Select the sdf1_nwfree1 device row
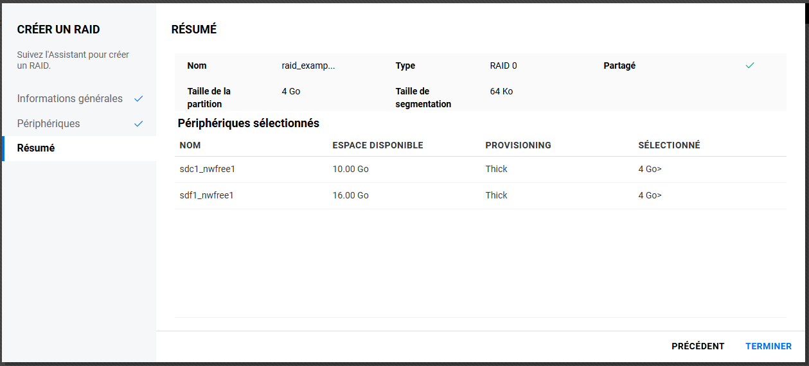The height and width of the screenshot is (366, 809). click(x=206, y=195)
